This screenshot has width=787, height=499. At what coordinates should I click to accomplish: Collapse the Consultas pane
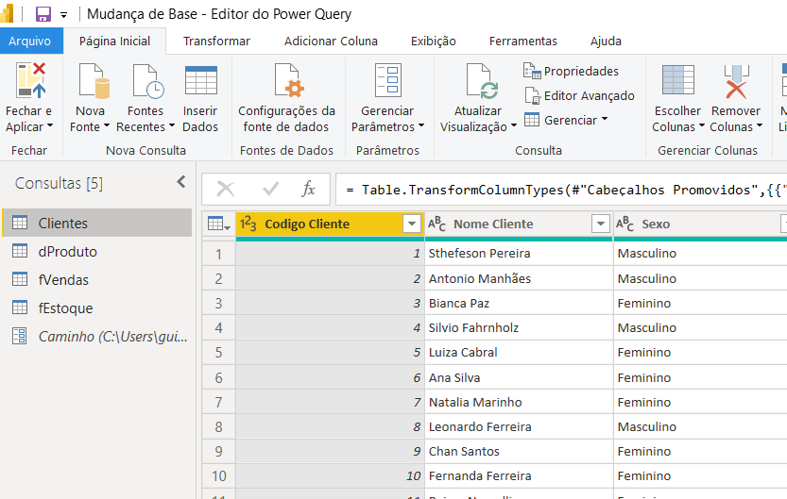pos(181,182)
